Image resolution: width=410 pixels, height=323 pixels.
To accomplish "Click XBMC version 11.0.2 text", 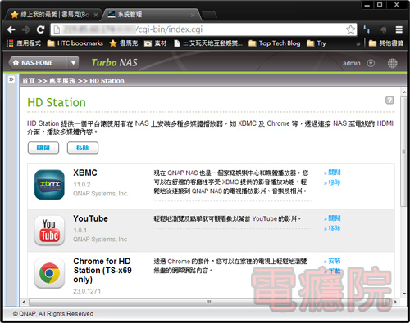I will (x=82, y=185).
